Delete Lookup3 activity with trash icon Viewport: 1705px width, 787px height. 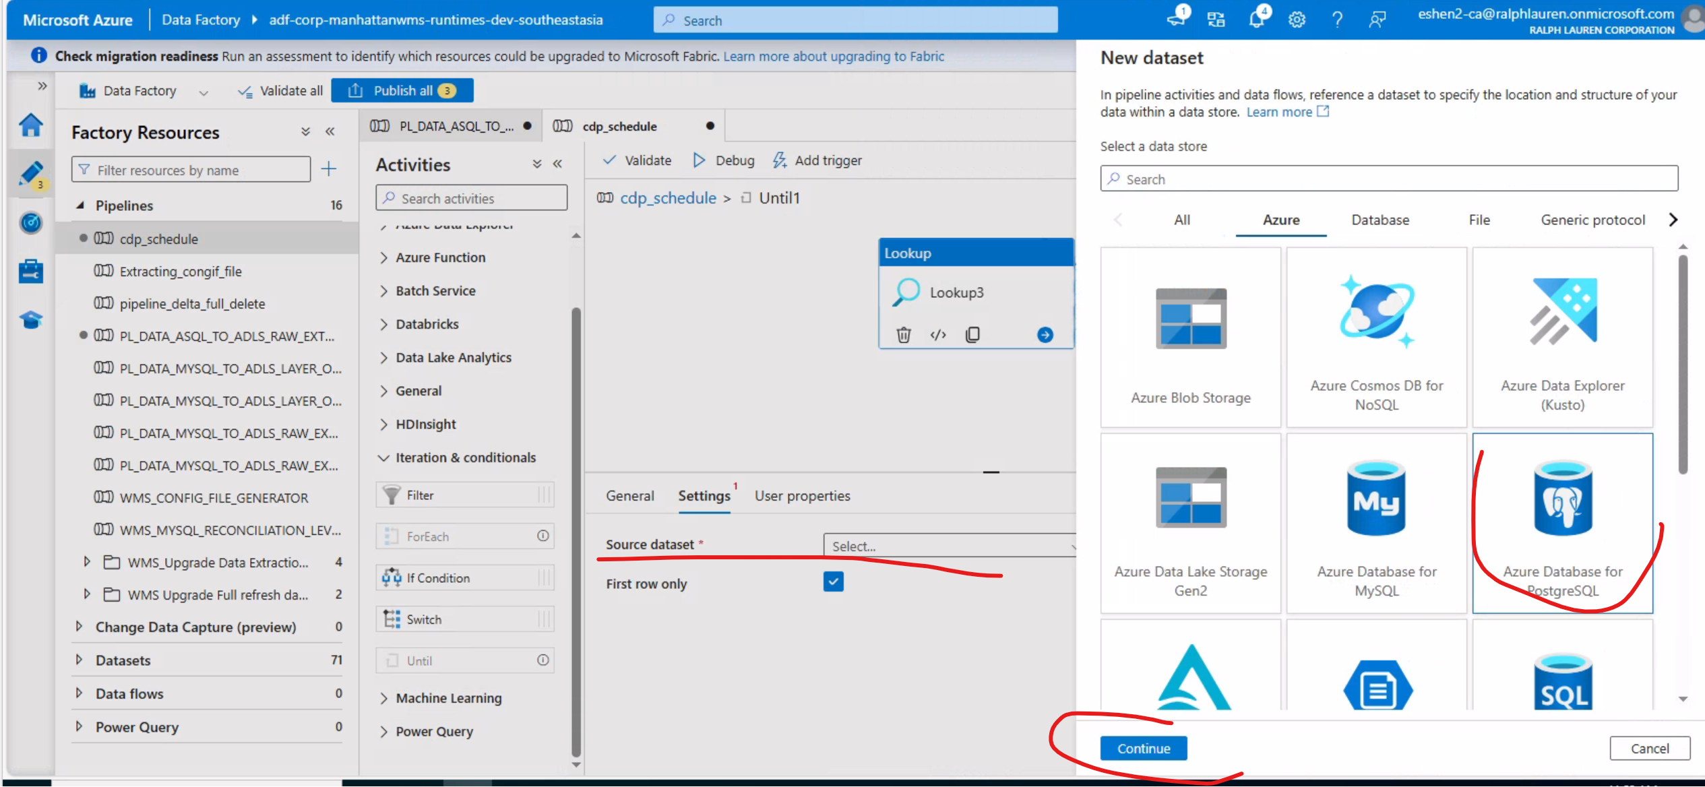coord(903,335)
